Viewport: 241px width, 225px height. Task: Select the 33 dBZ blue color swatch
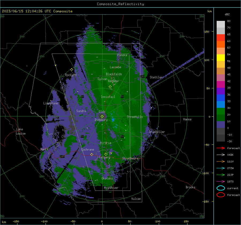point(221,98)
